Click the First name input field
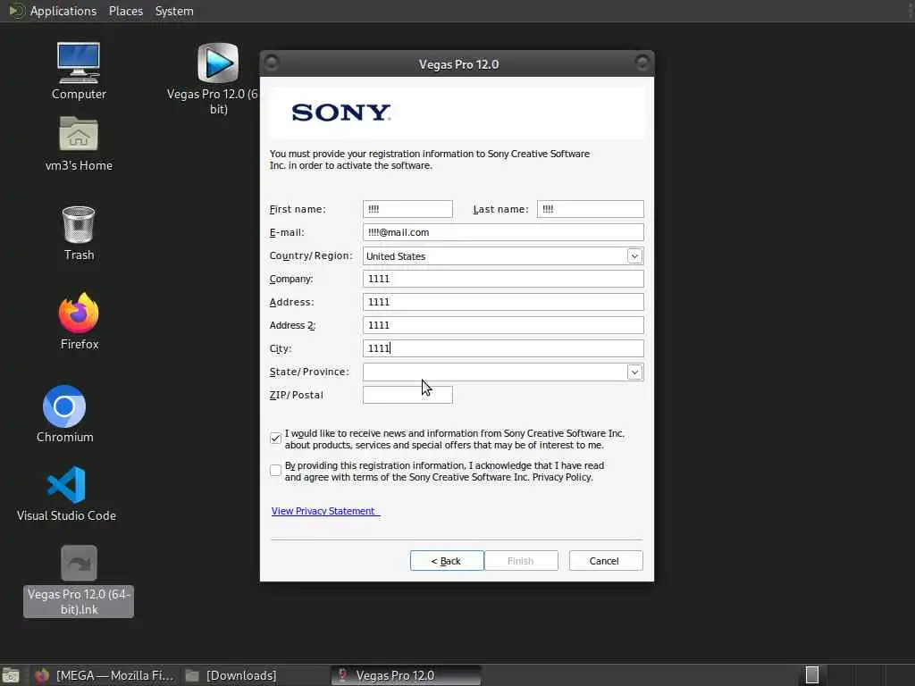This screenshot has height=686, width=915. 407,209
